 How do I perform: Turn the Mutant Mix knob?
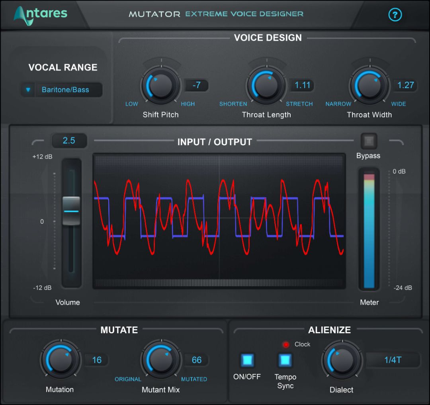pyautogui.click(x=161, y=360)
